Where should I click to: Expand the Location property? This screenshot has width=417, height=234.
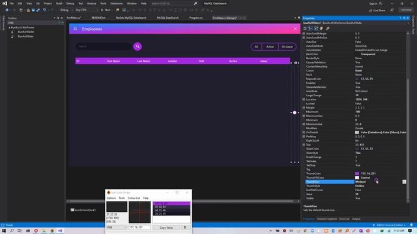[x=304, y=99]
